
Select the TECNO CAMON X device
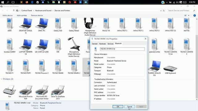tap(187, 47)
